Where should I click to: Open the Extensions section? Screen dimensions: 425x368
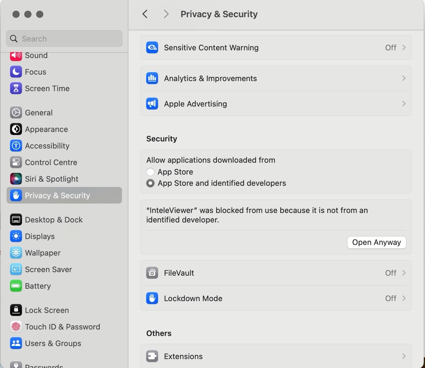[x=276, y=356]
